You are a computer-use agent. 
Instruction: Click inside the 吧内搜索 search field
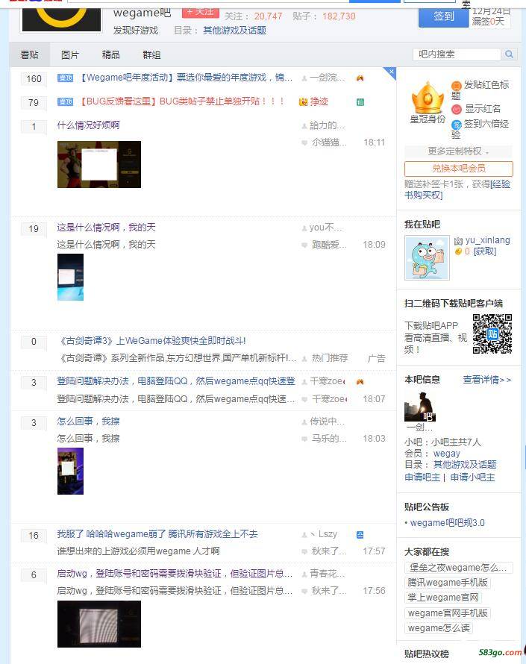pos(457,54)
